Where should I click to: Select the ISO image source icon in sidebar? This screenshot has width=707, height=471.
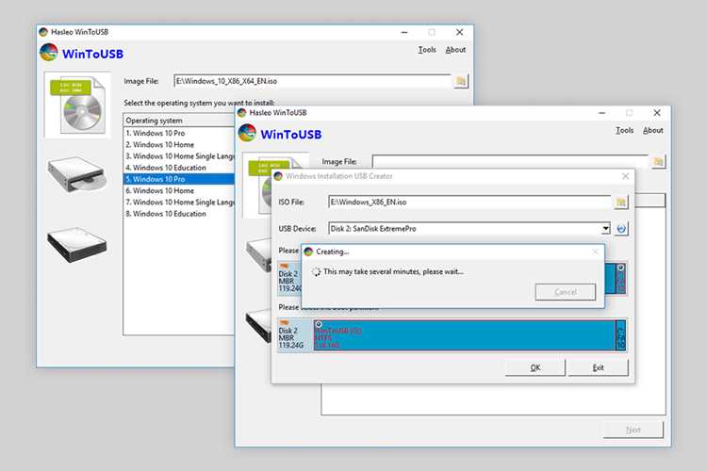[77, 105]
